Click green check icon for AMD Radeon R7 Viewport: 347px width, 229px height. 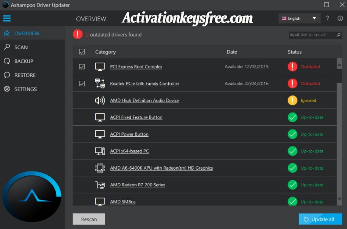[x=293, y=185]
